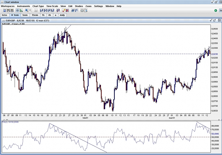Click the 80,0000 indicator axis label
This screenshot has height=155, width=222.
click(x=215, y=126)
